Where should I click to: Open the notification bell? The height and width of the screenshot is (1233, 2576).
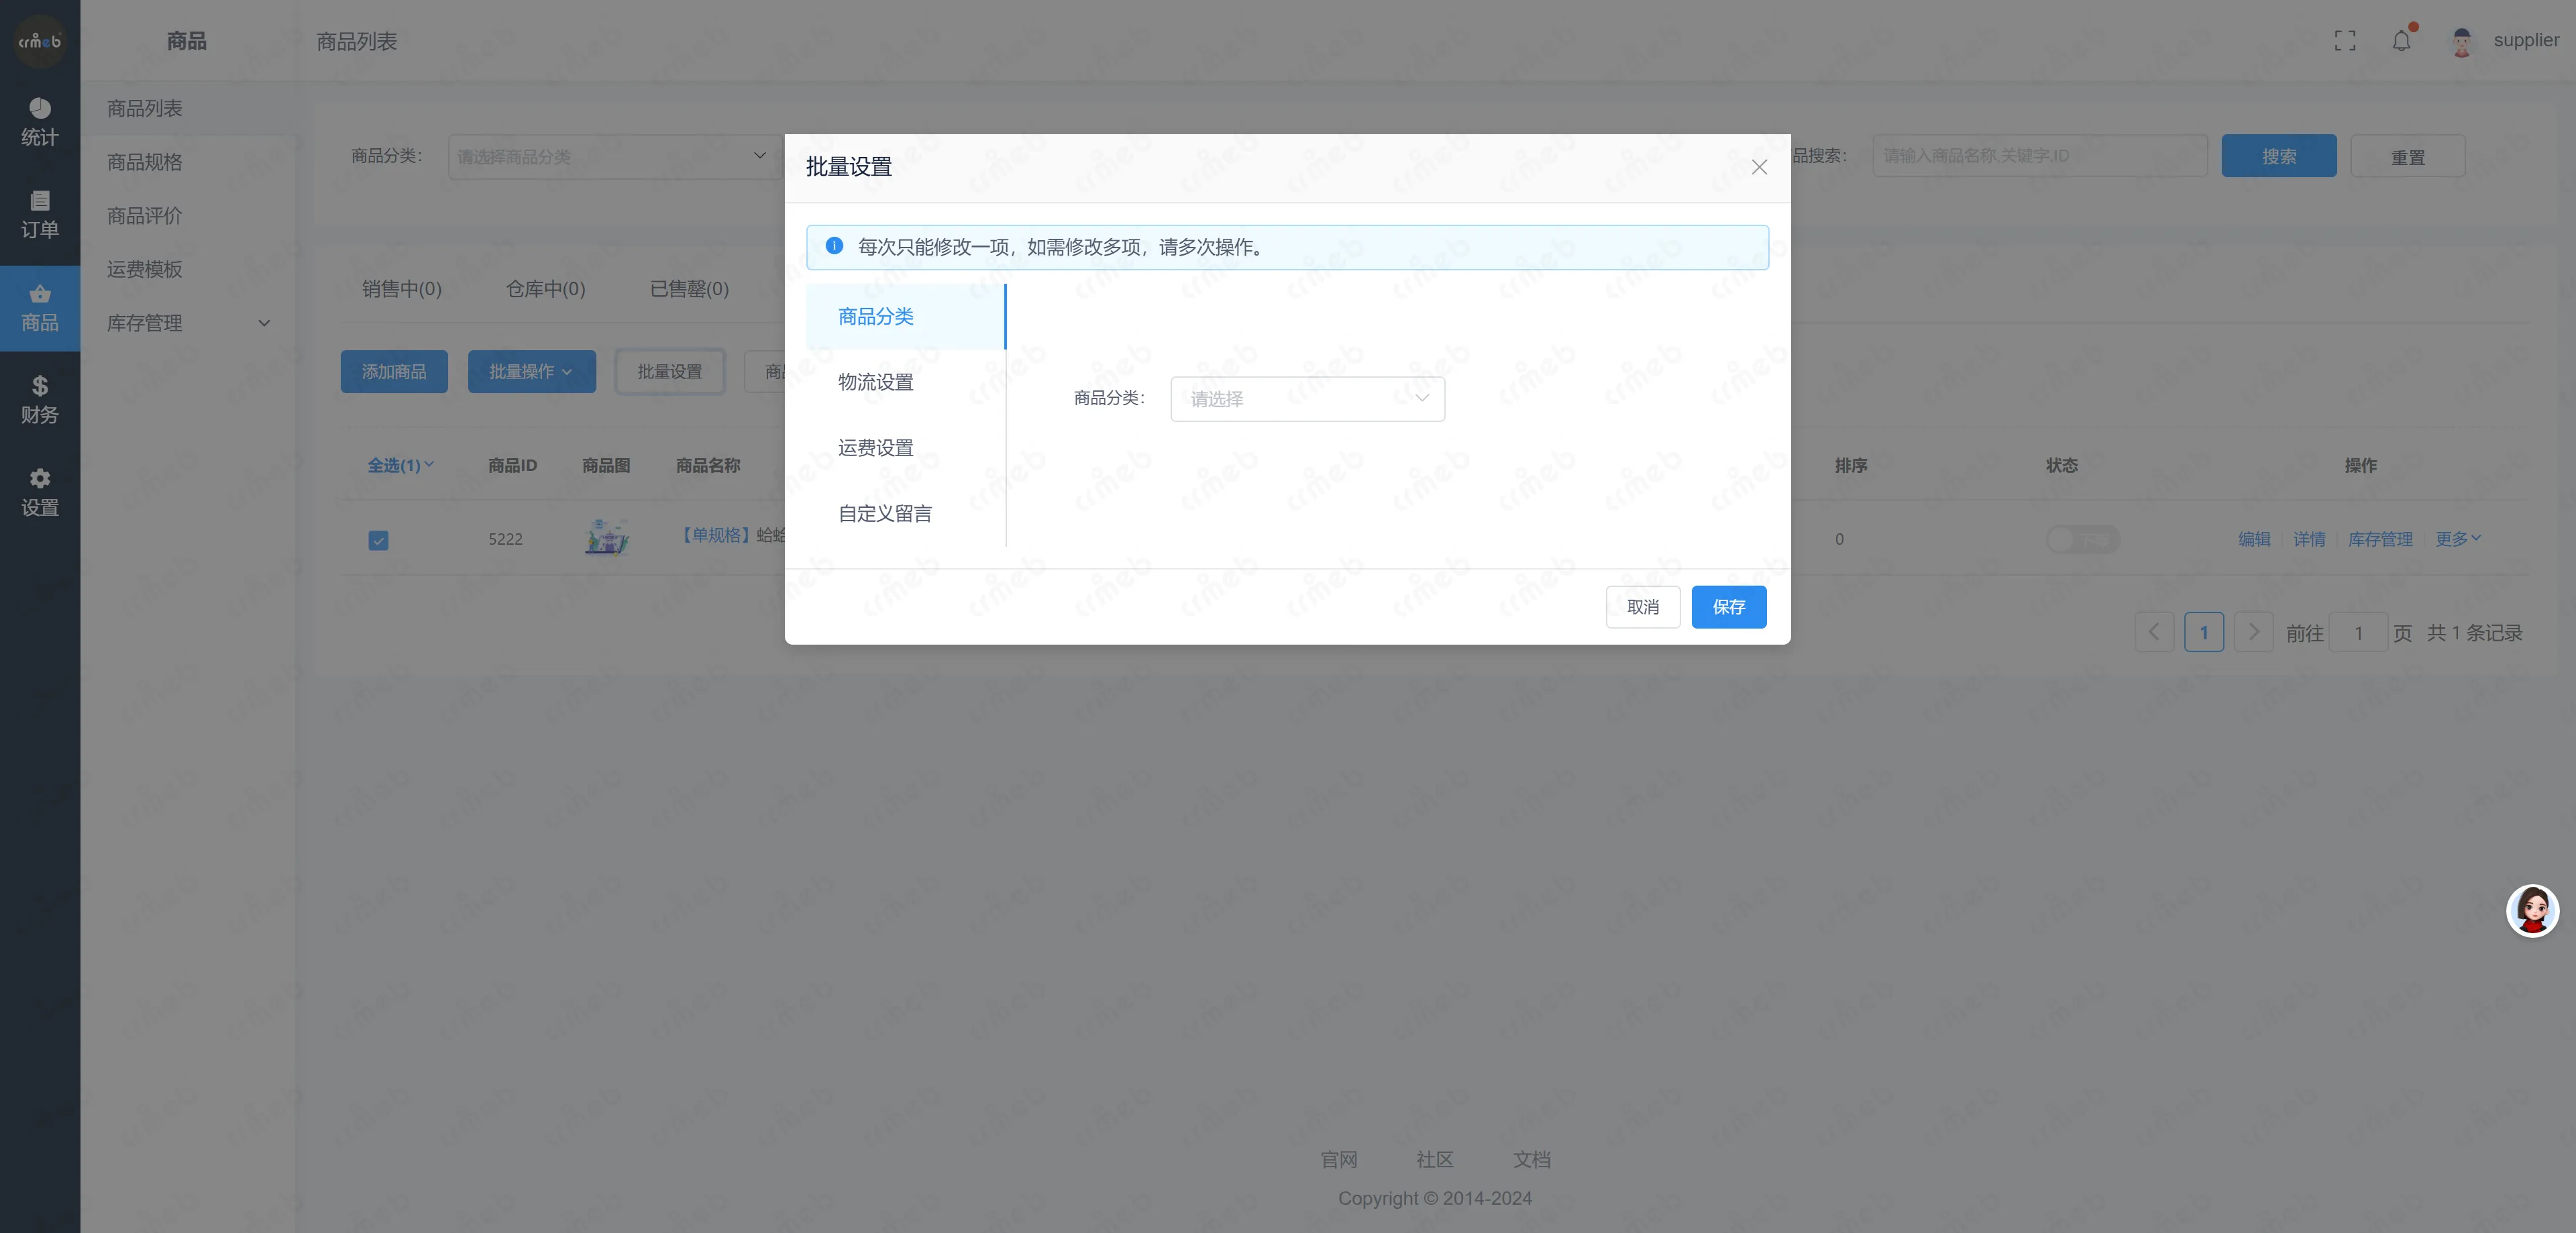click(x=2402, y=41)
